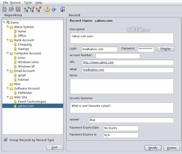182x154 pixels.
Task: Click the Demo repository root icon
Action: (x=8, y=22)
